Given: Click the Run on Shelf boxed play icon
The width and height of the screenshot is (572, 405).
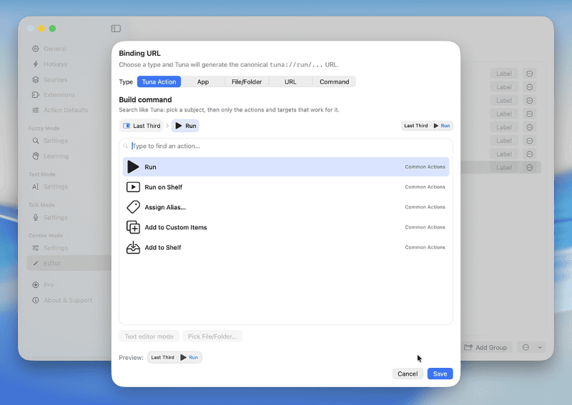Looking at the screenshot, I should (133, 187).
